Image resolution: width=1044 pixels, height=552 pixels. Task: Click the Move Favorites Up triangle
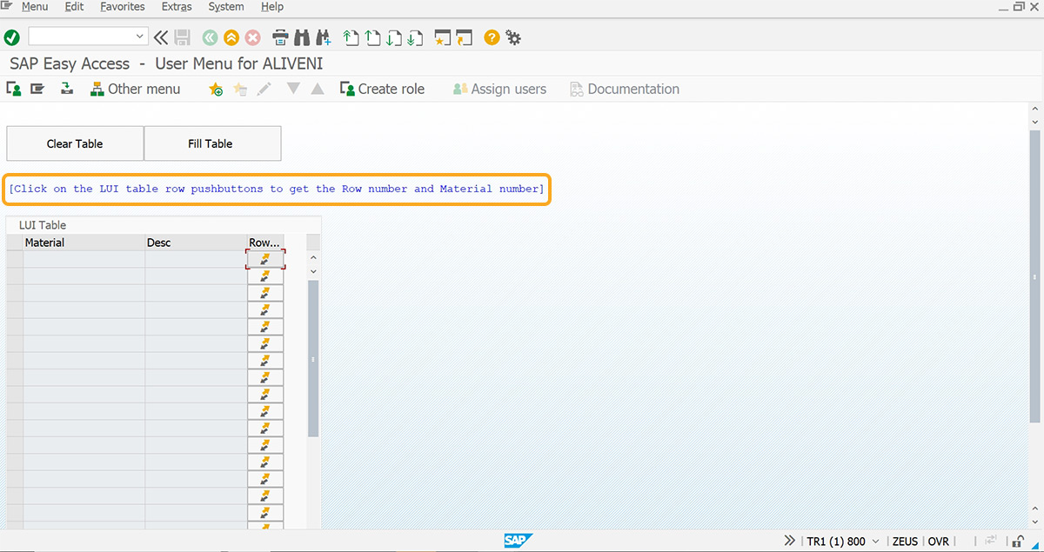(318, 89)
